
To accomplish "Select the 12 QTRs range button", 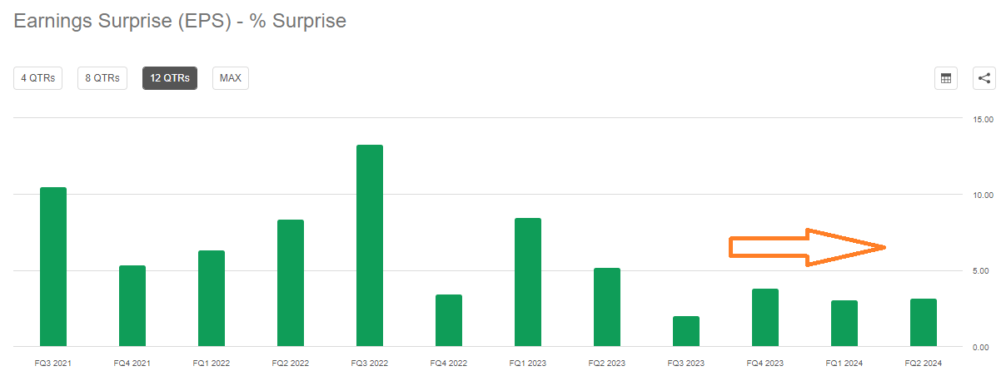I will 170,78.
